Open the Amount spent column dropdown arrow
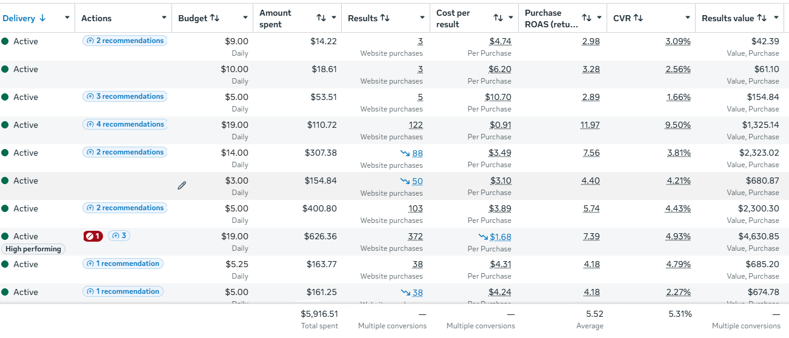 pyautogui.click(x=334, y=18)
